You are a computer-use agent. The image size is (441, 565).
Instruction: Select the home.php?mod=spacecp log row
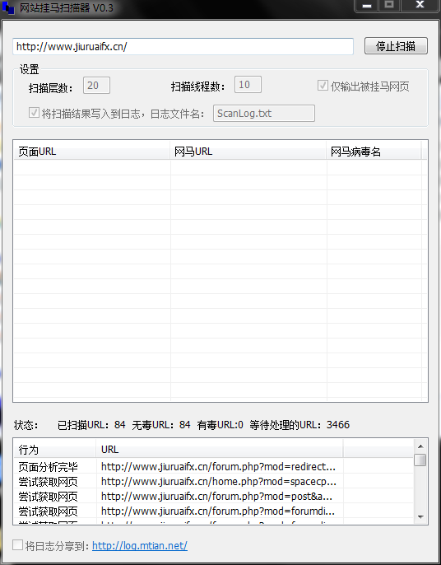[214, 481]
